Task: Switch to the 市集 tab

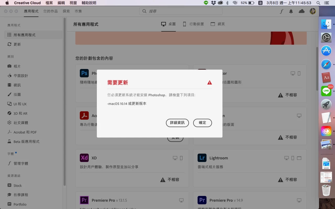Action: (78, 11)
